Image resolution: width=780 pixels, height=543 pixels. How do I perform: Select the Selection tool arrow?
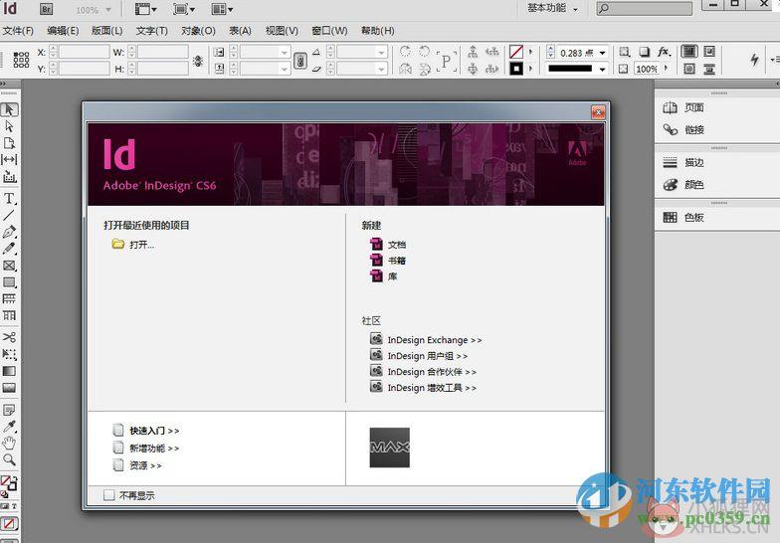click(10, 109)
